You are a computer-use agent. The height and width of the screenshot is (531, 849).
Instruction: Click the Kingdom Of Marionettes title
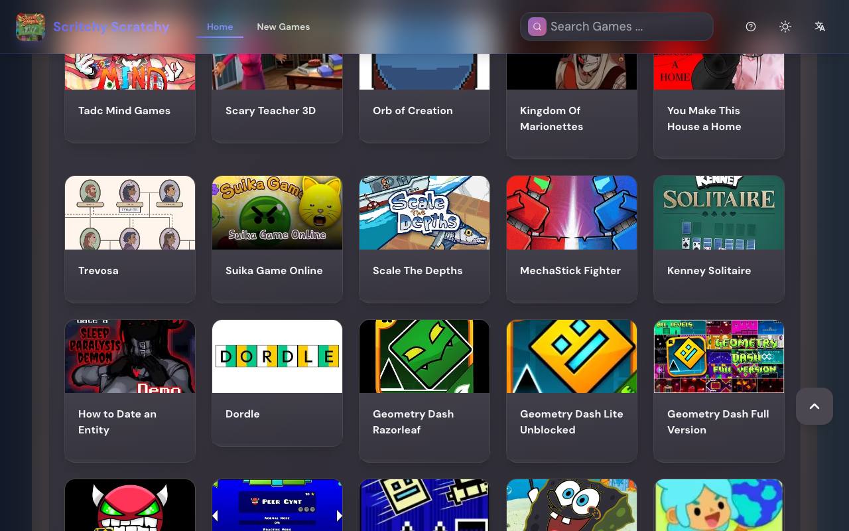tap(552, 119)
